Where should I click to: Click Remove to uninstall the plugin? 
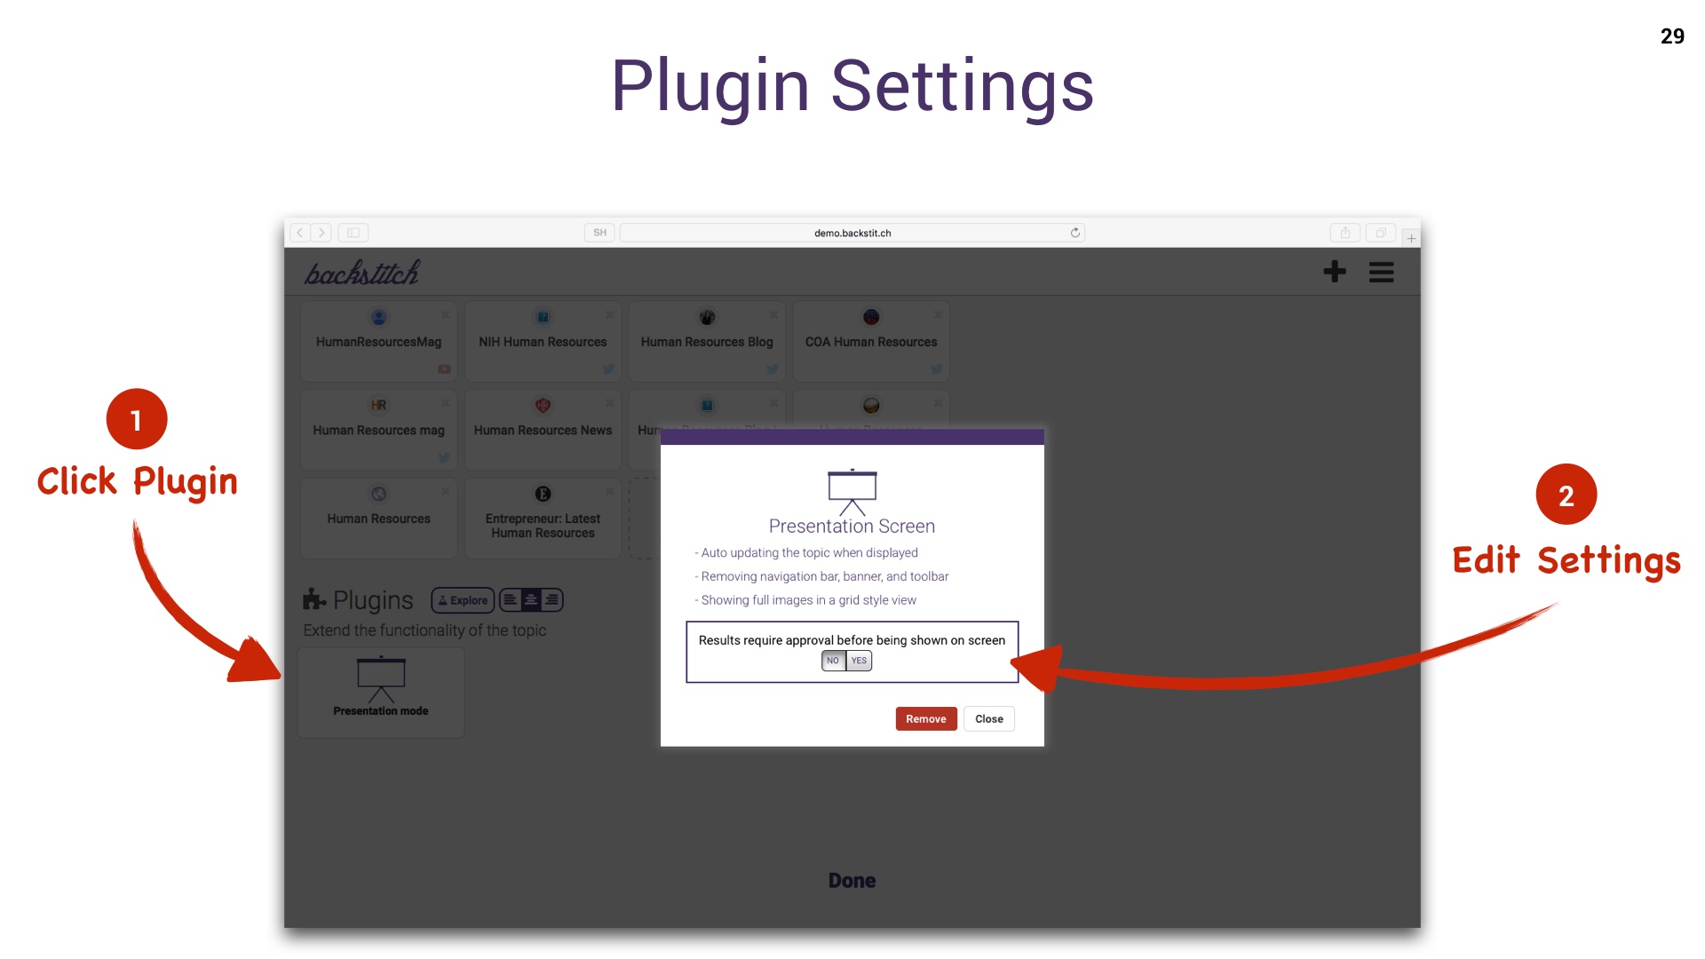[x=926, y=717]
